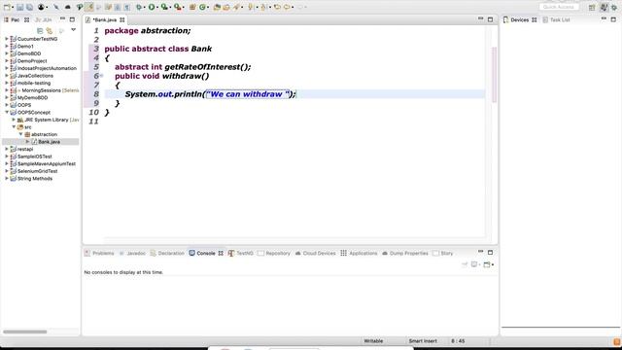Screen dimensions: 622x350
Task: Click Collapse All icon in Package Explorer
Action: coord(40,30)
